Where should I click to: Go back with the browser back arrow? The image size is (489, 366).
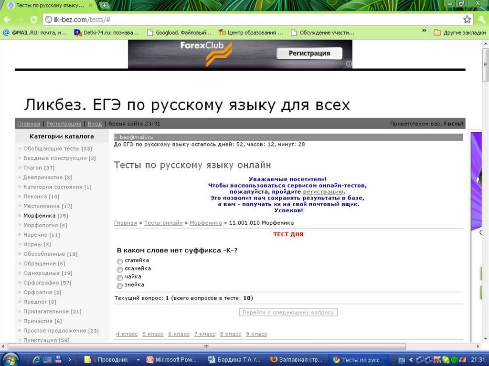click(x=7, y=20)
